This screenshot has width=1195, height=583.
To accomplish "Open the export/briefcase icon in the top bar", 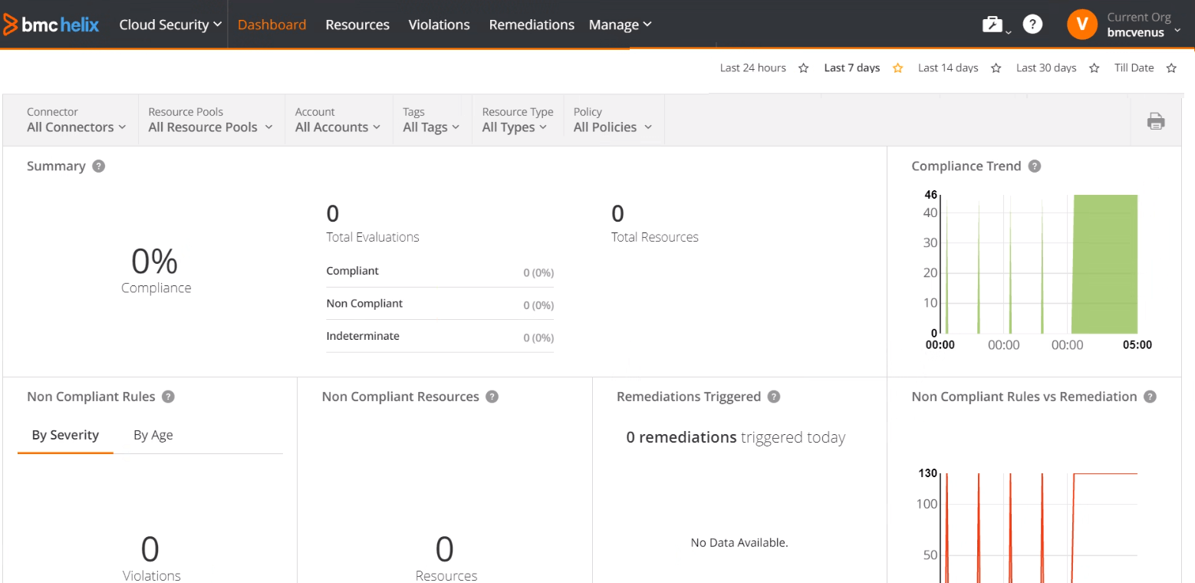I will (x=992, y=24).
